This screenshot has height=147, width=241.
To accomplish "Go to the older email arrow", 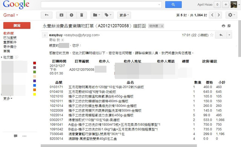I will [x=219, y=15].
